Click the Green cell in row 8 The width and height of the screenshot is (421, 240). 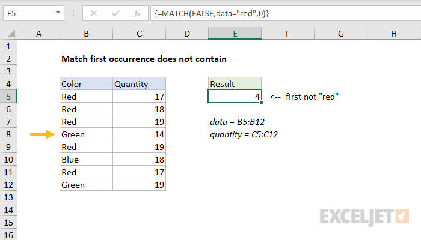tap(86, 134)
